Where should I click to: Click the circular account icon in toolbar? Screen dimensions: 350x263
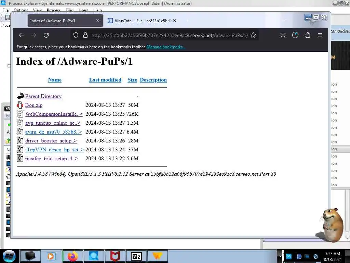295,35
